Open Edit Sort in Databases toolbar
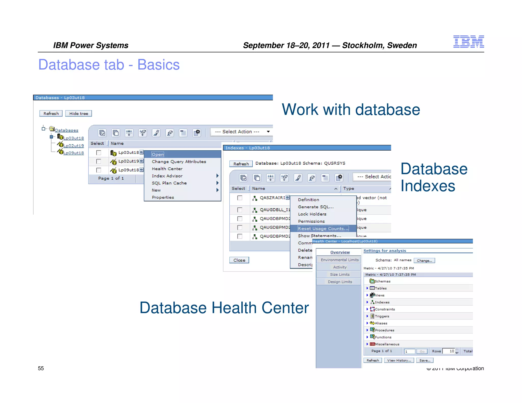522x403 pixels. tap(156, 133)
